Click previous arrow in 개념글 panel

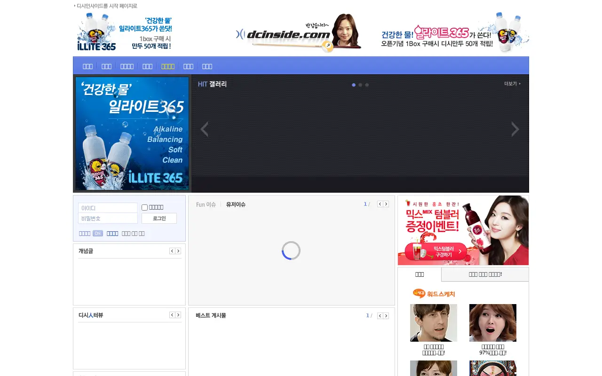(x=172, y=251)
